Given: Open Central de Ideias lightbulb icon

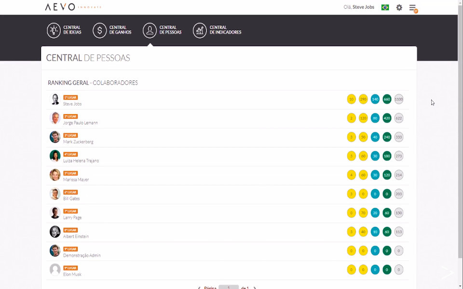Looking at the screenshot, I should coord(54,30).
